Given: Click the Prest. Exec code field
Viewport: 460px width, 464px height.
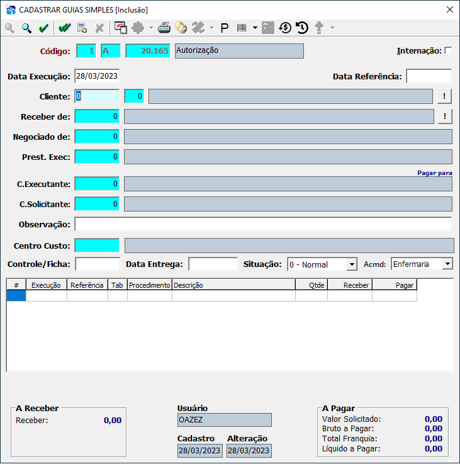Looking at the screenshot, I should (97, 157).
